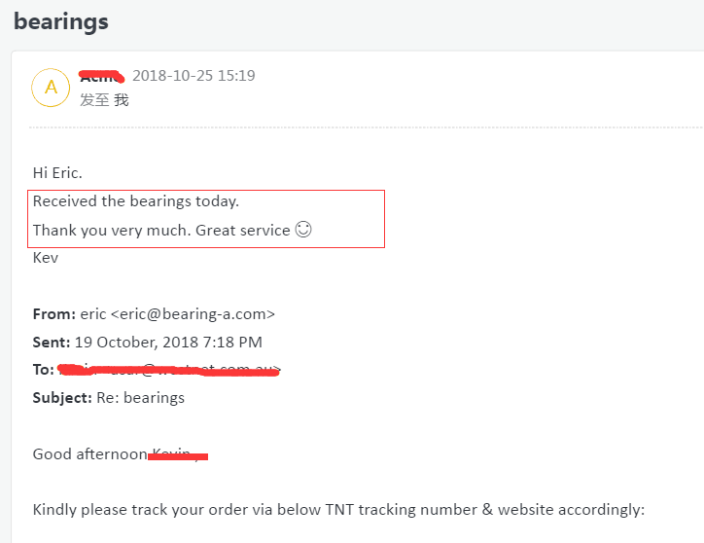Click the TNT tracking number sentence

338,510
